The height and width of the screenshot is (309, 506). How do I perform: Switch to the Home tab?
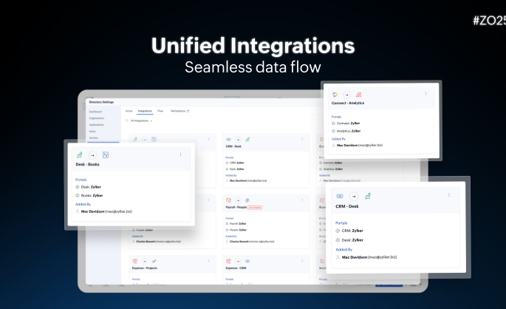(129, 111)
